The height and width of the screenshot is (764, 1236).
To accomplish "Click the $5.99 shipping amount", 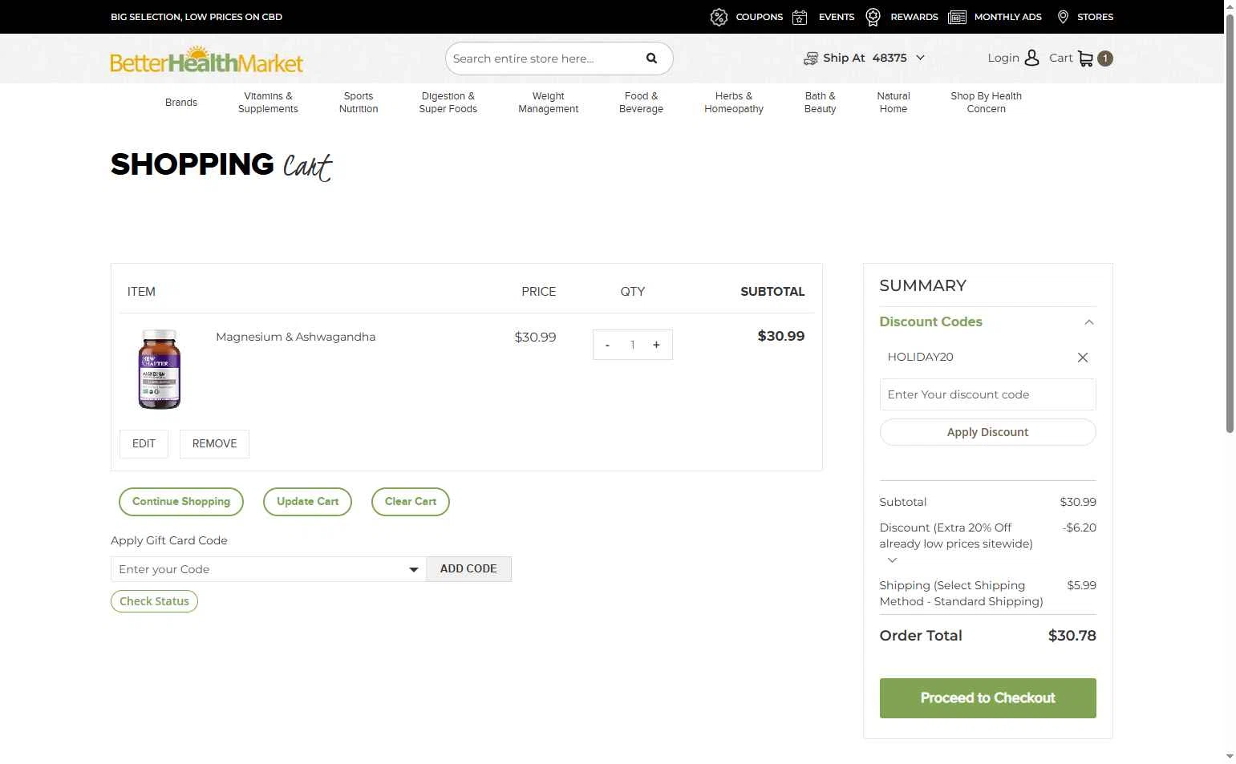I will pyautogui.click(x=1081, y=585).
